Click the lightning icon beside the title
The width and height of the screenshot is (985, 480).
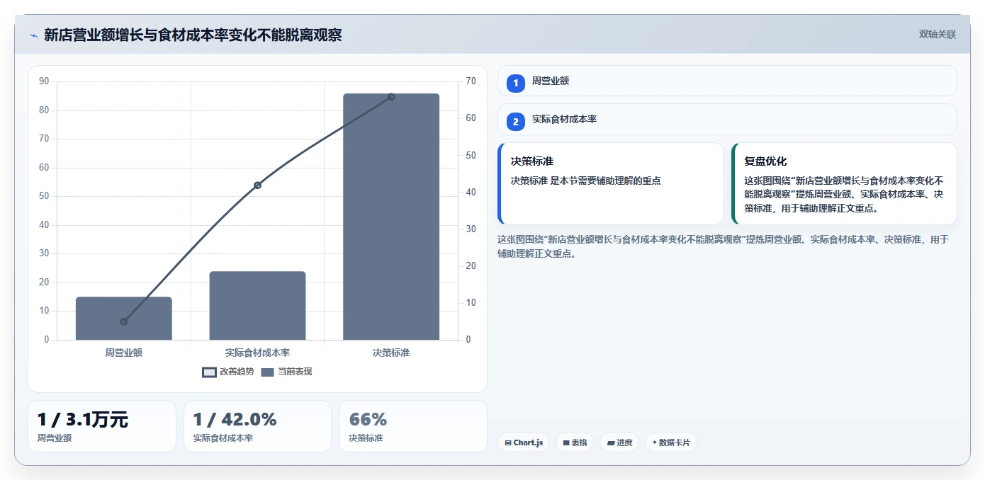(33, 35)
